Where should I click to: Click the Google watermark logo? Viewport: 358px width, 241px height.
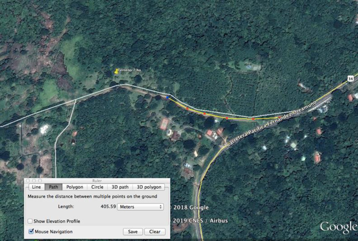click(338, 227)
